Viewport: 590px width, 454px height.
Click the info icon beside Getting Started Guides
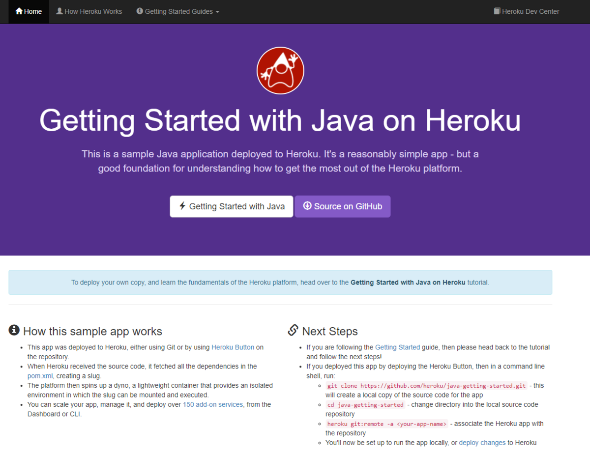(140, 11)
